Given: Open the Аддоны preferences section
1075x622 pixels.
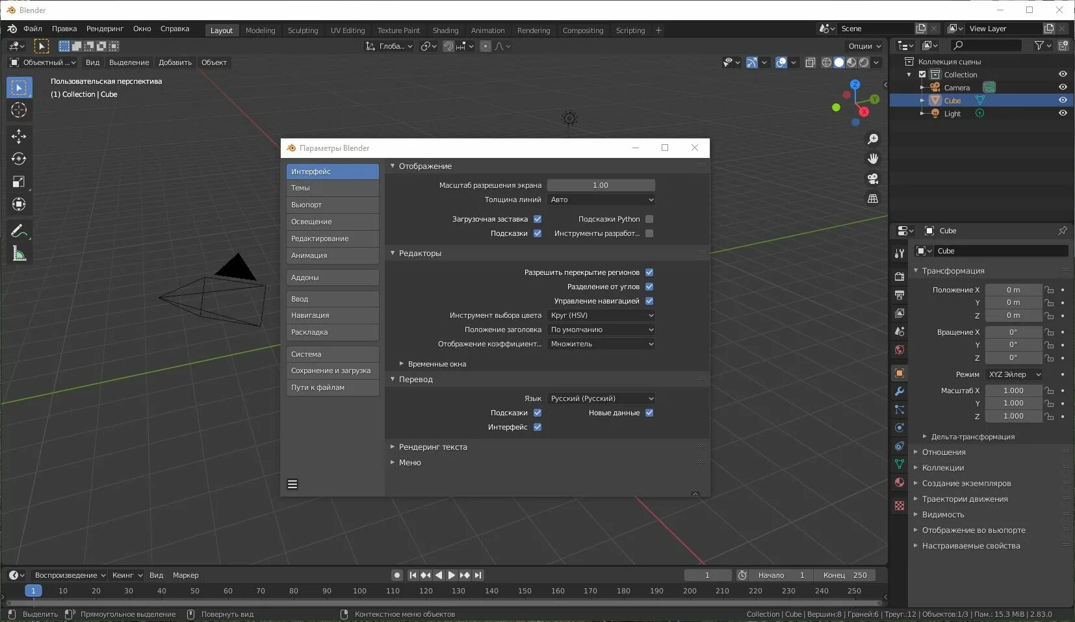Looking at the screenshot, I should coord(332,278).
